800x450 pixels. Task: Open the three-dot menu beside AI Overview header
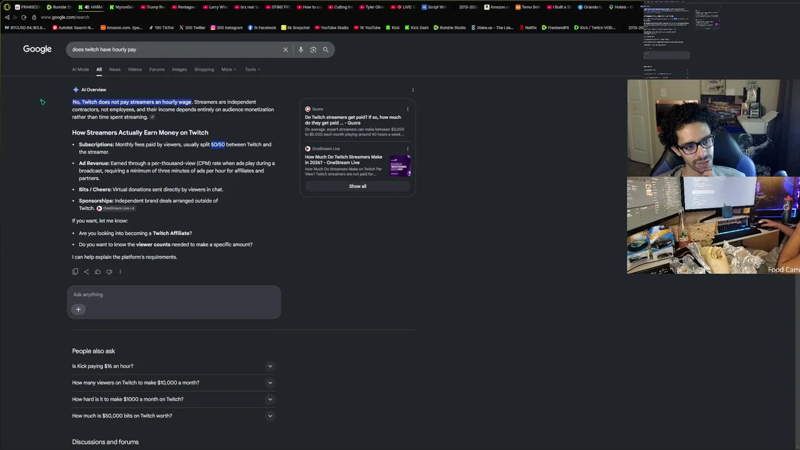[412, 90]
